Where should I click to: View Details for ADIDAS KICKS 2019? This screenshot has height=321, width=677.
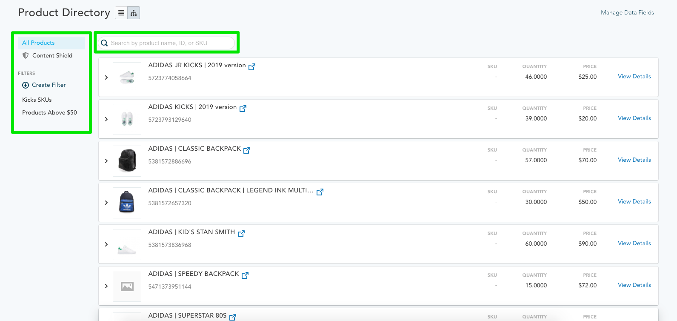634,118
